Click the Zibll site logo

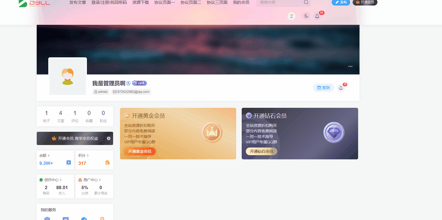(34, 3)
